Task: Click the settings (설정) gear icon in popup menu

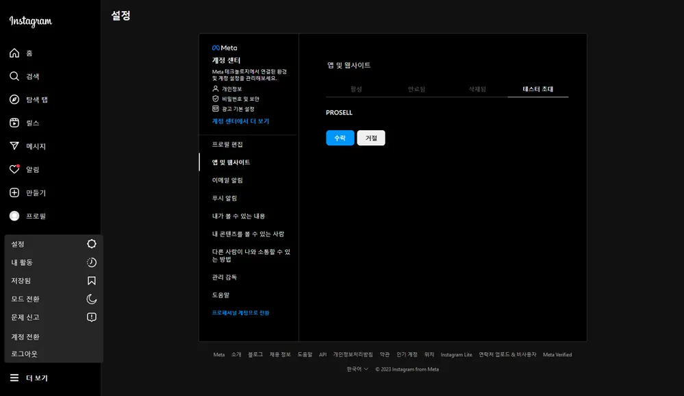Action: (92, 244)
